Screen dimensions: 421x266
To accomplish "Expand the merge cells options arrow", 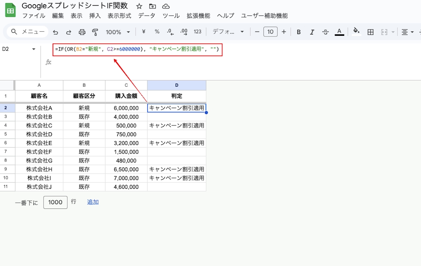I will (x=393, y=32).
